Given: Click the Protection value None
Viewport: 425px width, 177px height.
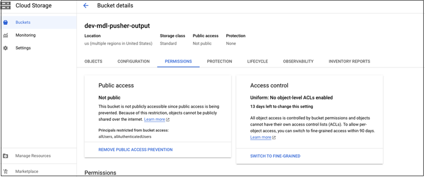Looking at the screenshot, I should point(231,43).
